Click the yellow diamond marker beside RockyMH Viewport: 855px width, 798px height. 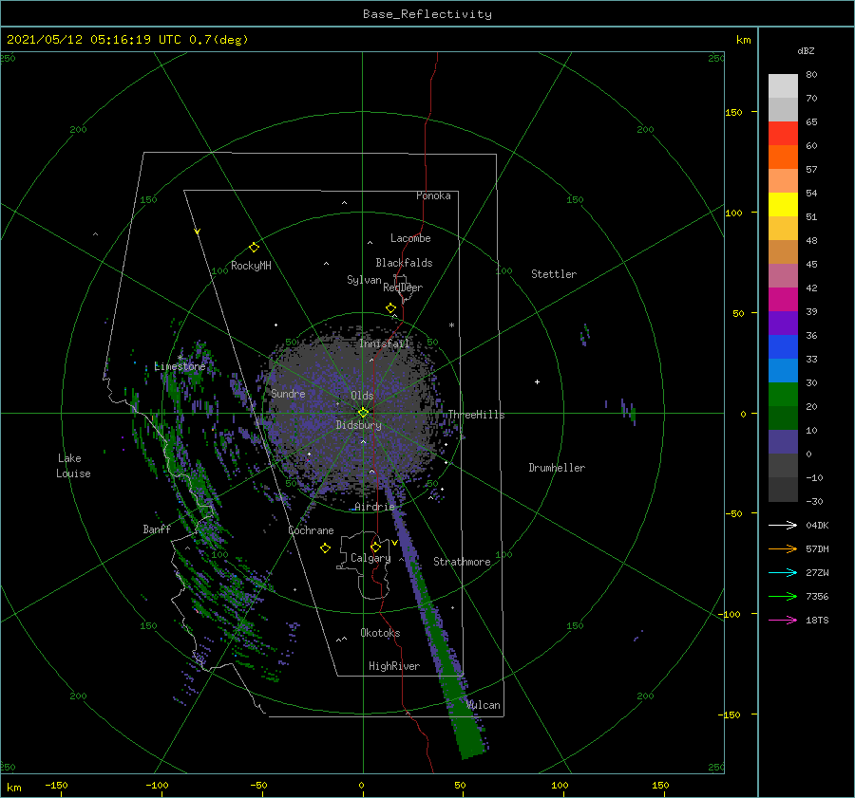pos(254,248)
